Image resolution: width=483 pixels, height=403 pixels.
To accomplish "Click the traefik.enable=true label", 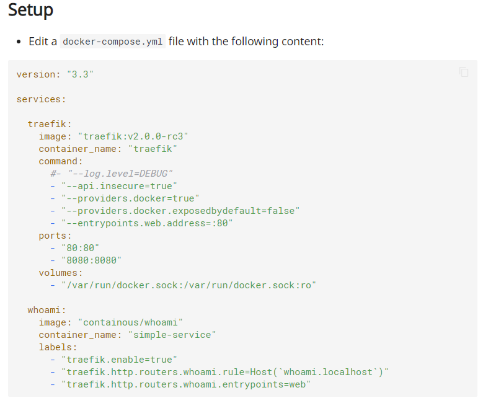I will (x=119, y=360).
